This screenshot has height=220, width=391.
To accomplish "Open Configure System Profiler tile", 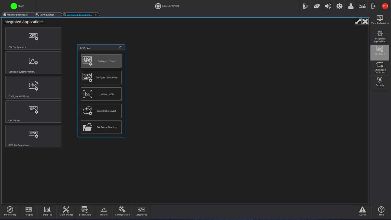I will point(33,63).
